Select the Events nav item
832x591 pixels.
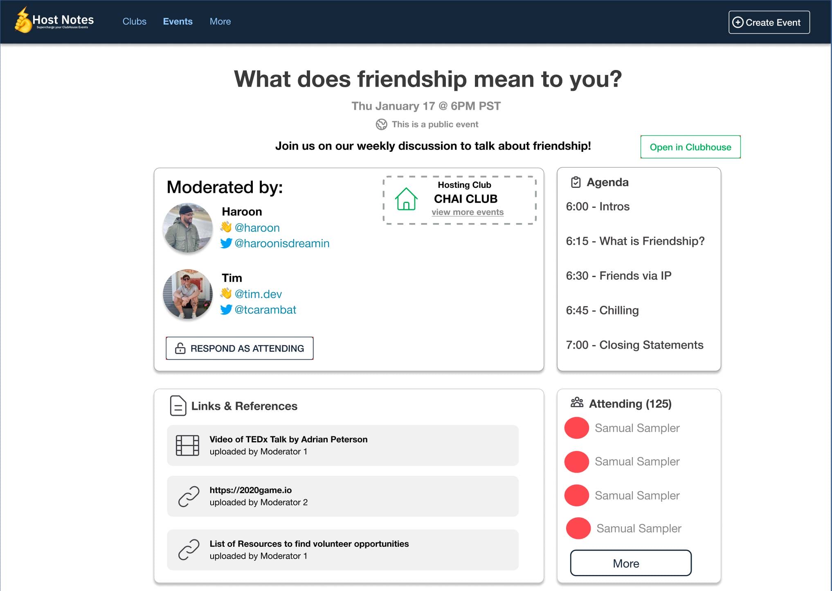tap(178, 21)
